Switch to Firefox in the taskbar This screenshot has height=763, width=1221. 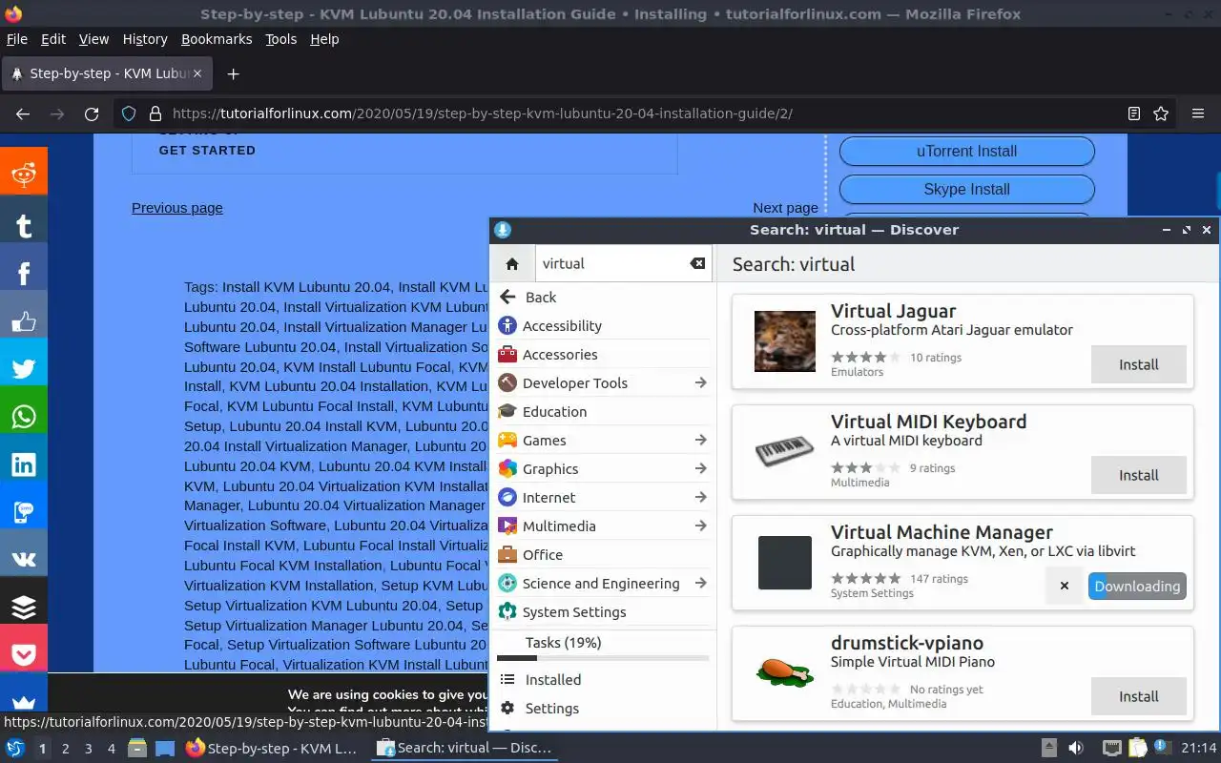273,749
